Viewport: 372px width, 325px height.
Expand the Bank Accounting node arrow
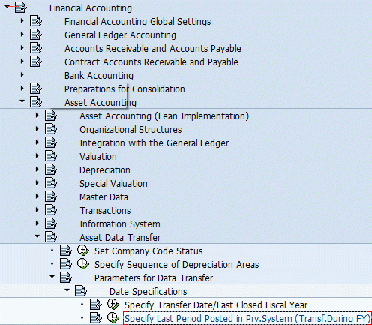pos(22,75)
